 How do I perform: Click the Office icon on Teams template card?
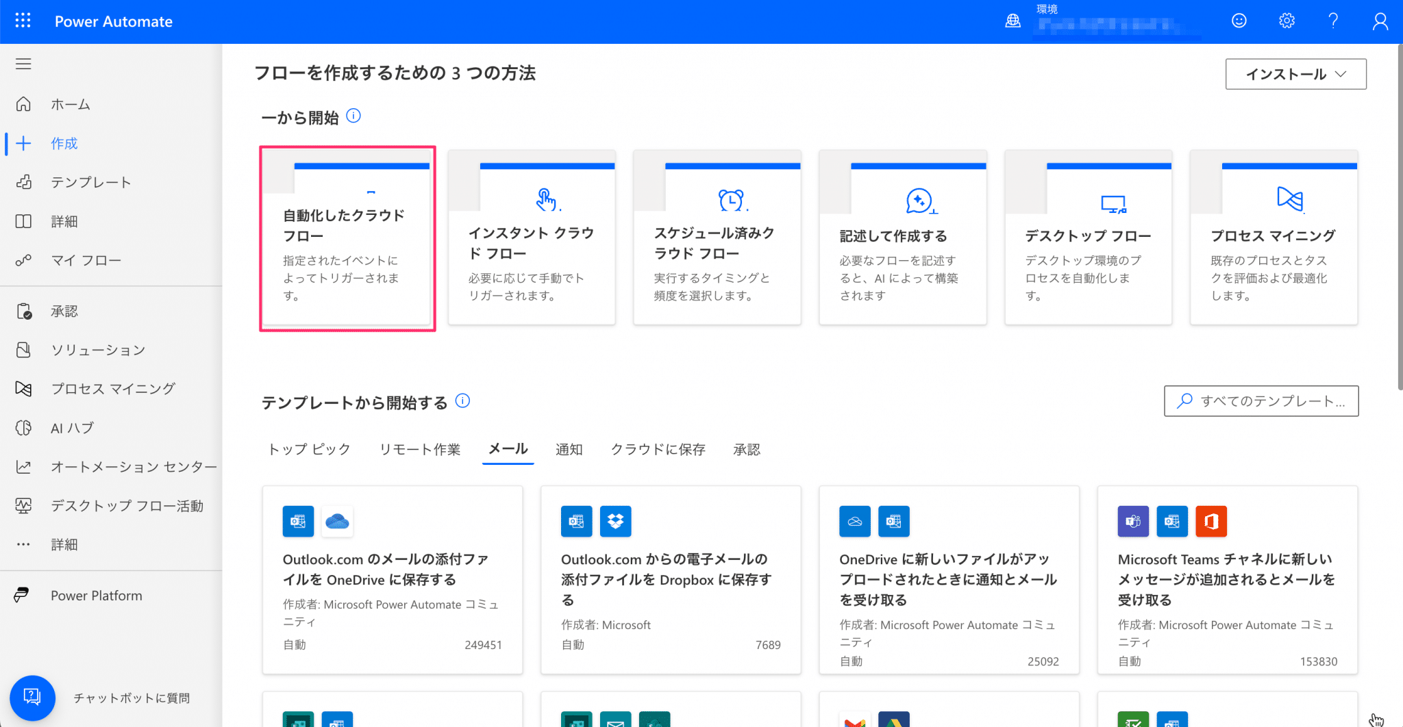point(1211,522)
